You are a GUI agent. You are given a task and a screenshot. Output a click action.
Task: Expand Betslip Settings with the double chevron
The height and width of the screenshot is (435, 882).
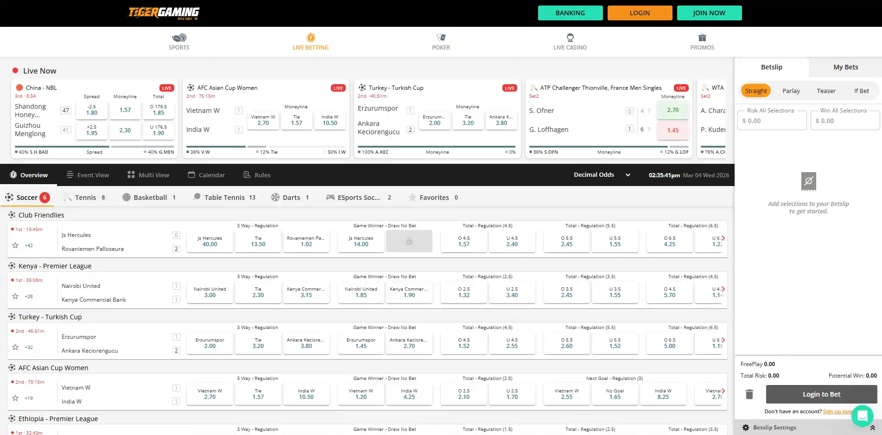872,428
